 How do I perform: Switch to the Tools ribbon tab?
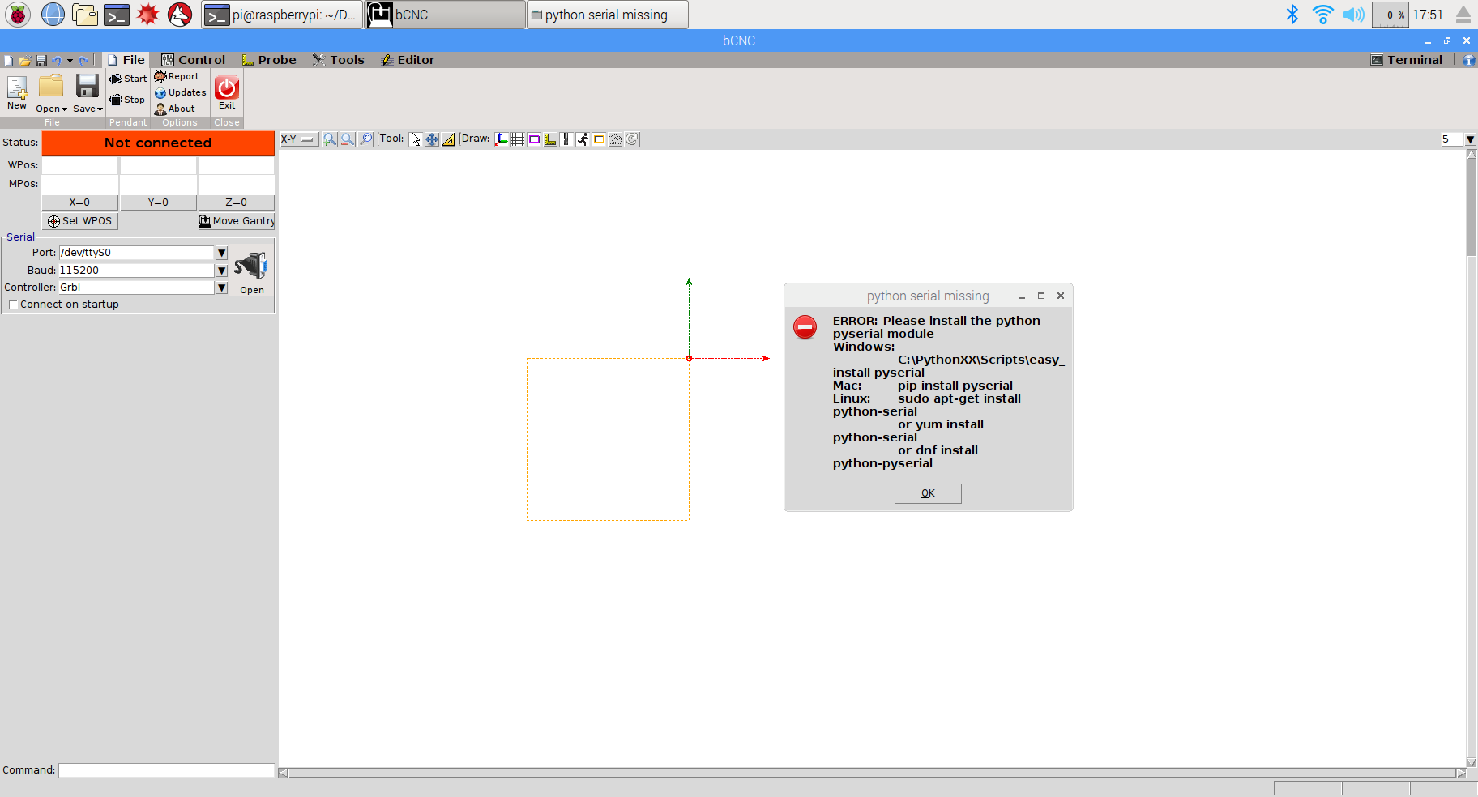click(339, 60)
